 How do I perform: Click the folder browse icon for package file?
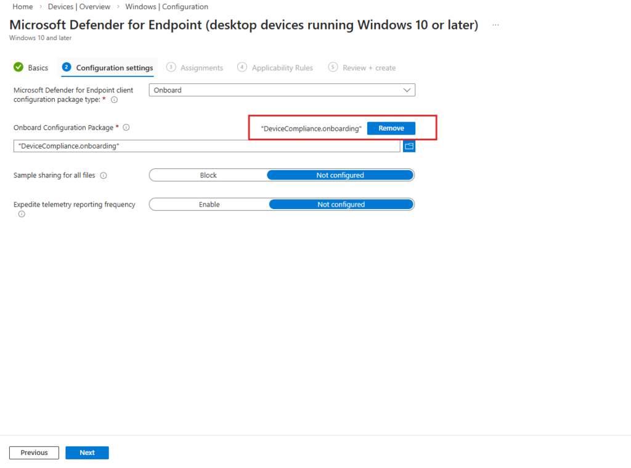tap(409, 146)
